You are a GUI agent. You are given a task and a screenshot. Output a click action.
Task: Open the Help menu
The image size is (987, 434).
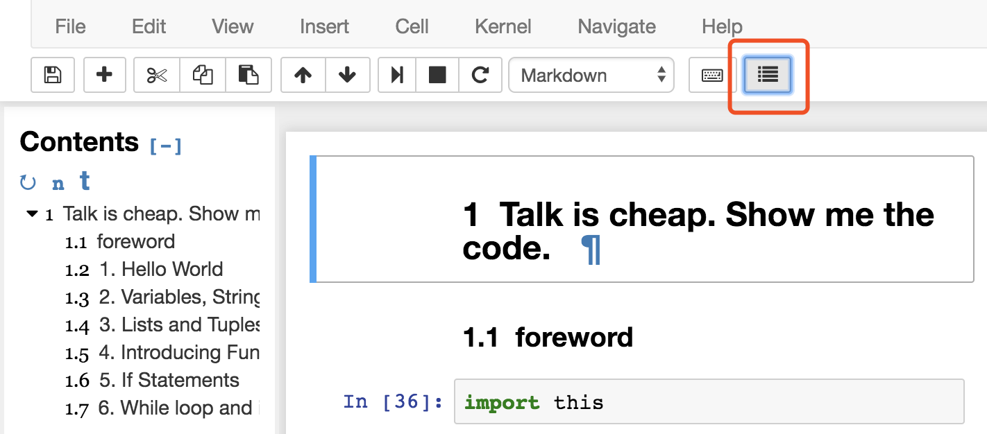coord(722,26)
